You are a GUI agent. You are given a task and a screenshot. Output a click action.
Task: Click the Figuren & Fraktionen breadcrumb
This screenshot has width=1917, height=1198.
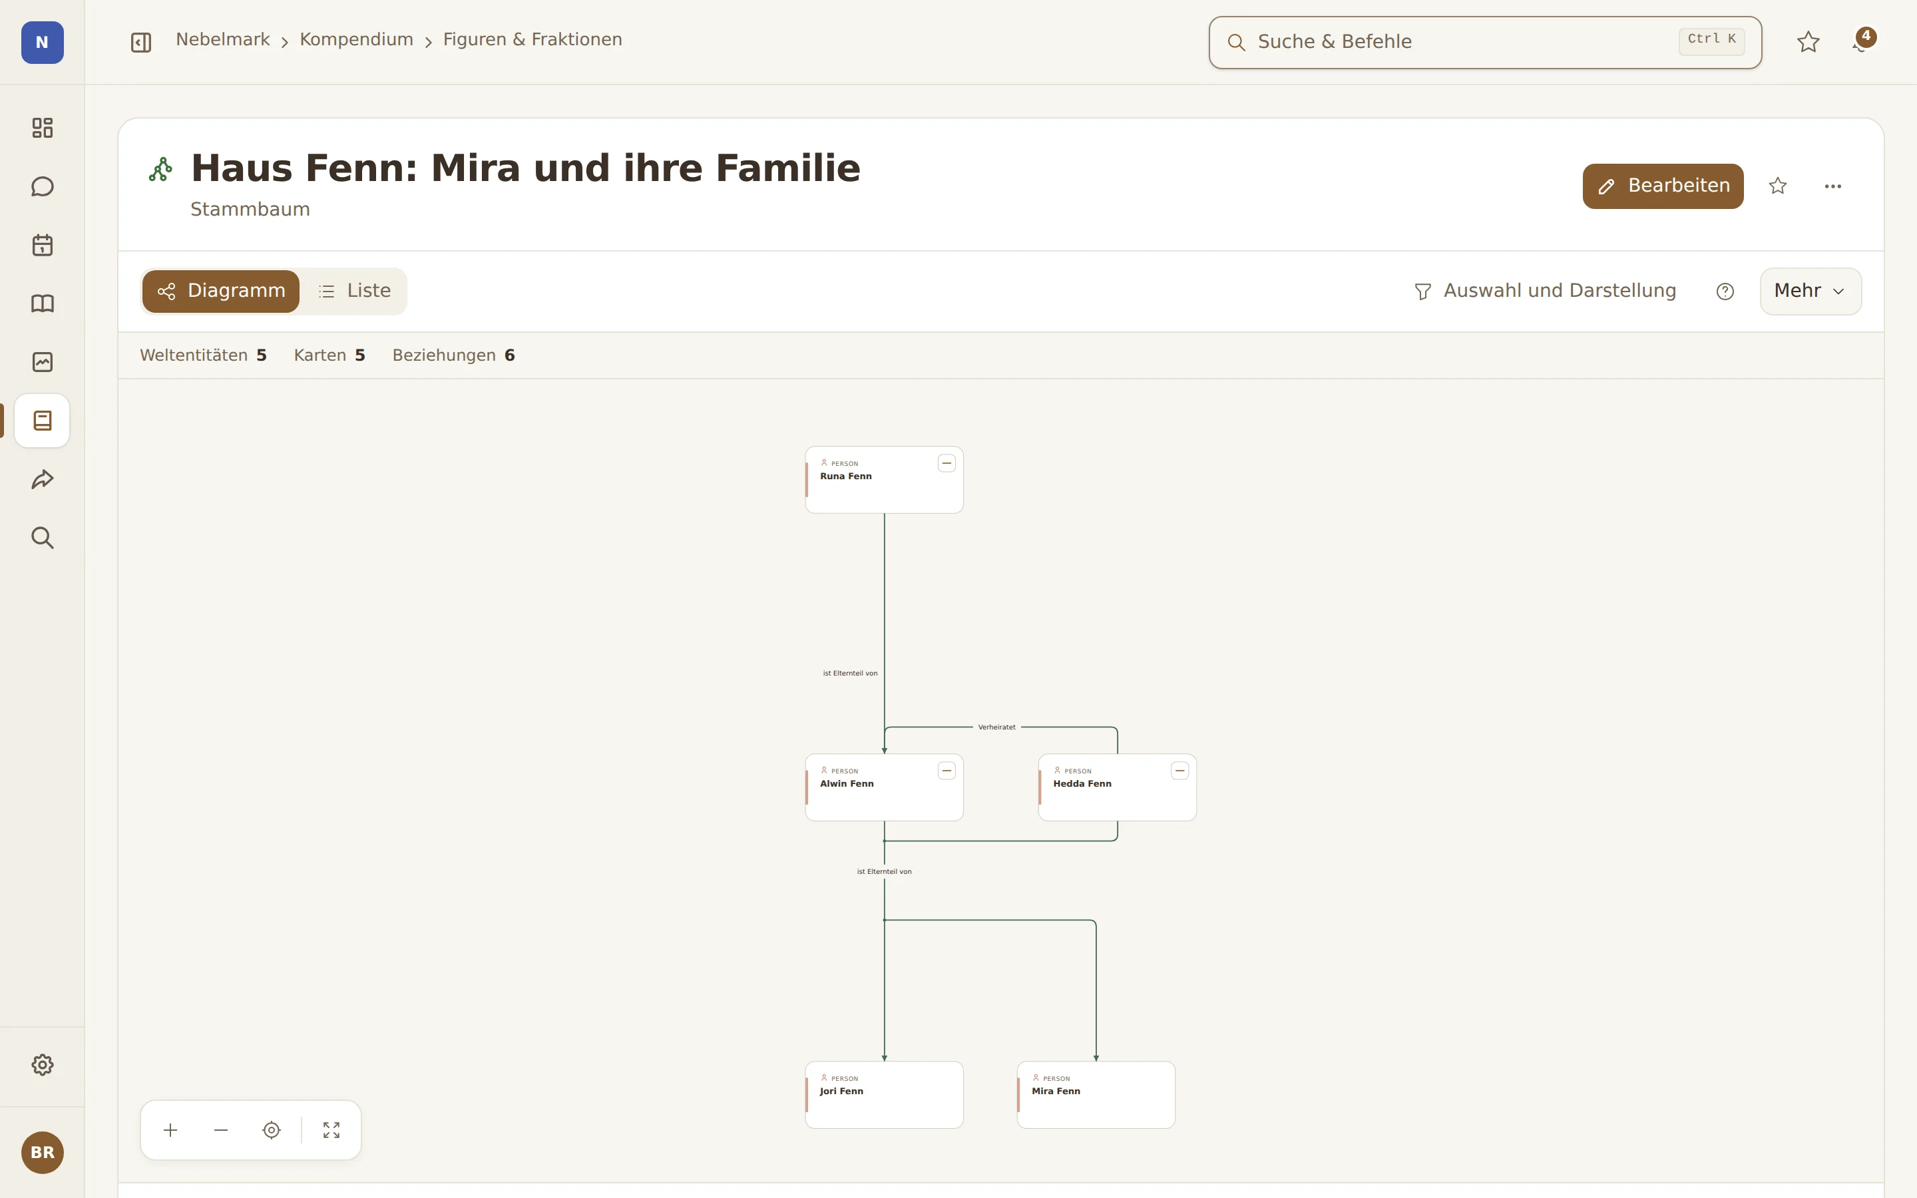pyautogui.click(x=532, y=40)
